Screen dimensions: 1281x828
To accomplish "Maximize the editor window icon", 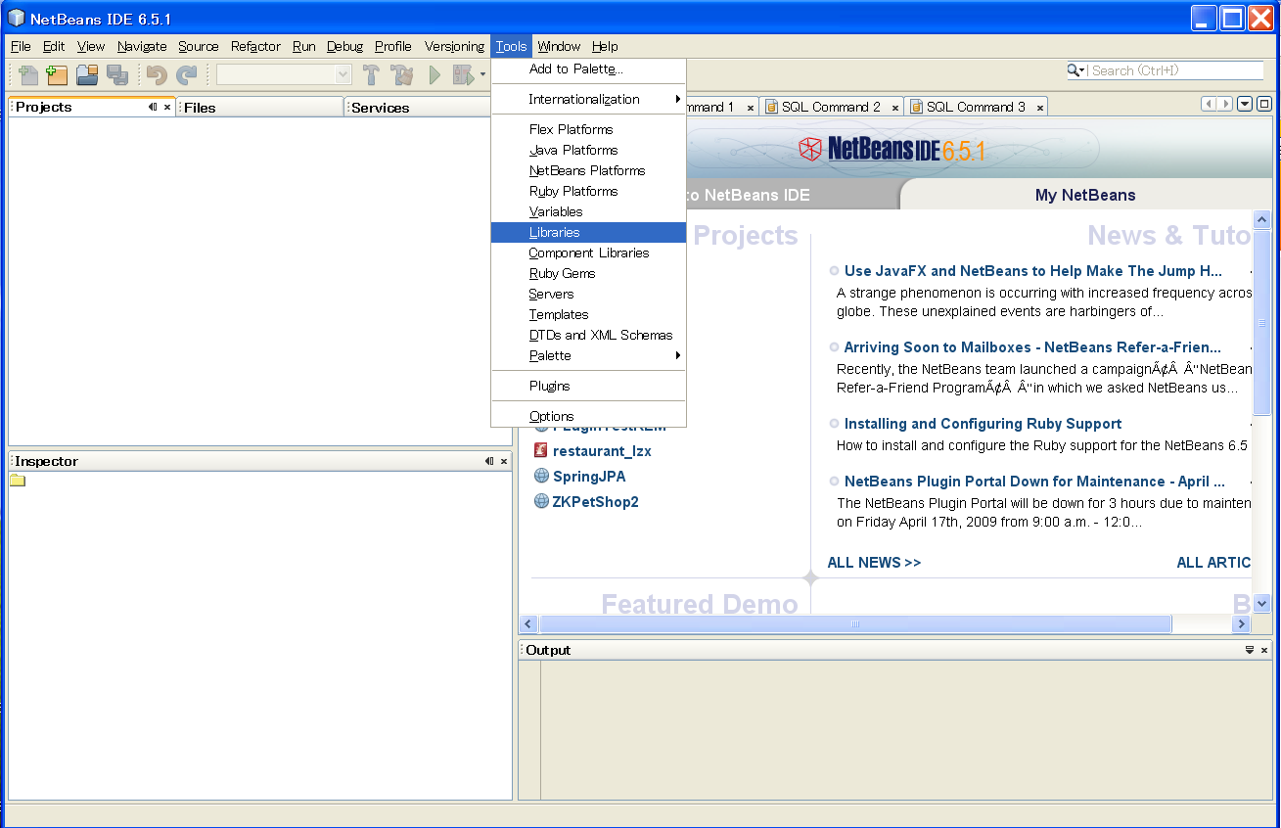I will pos(1263,104).
